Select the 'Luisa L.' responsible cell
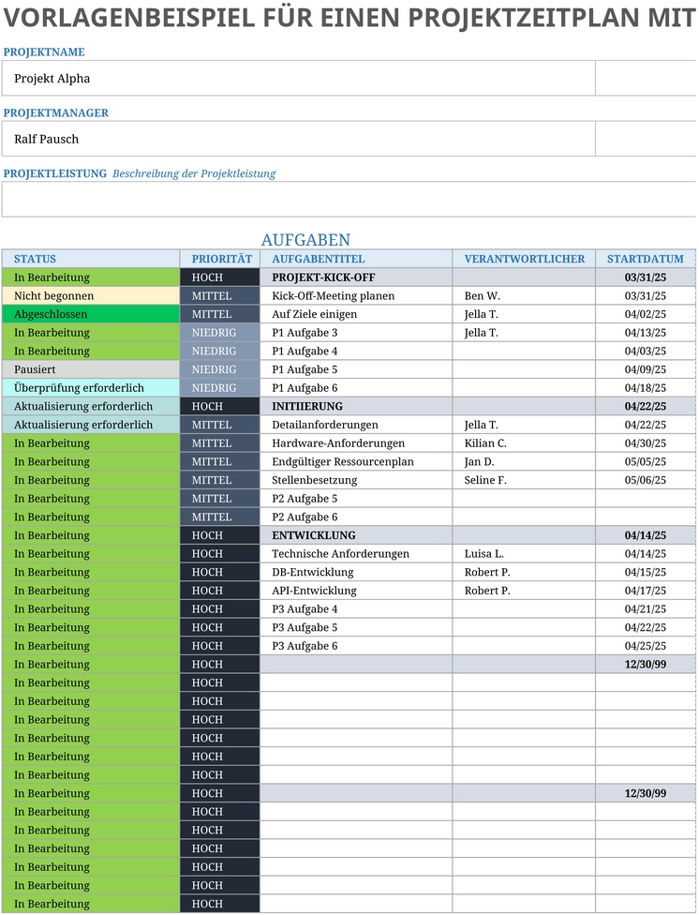Screen dimensions: 699x915 coord(524,554)
